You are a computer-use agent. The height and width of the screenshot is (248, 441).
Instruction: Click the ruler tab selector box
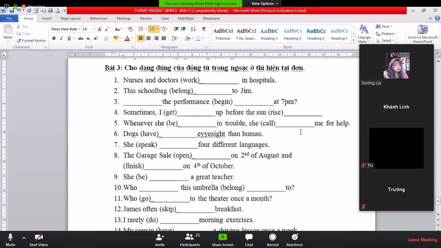tap(4, 54)
